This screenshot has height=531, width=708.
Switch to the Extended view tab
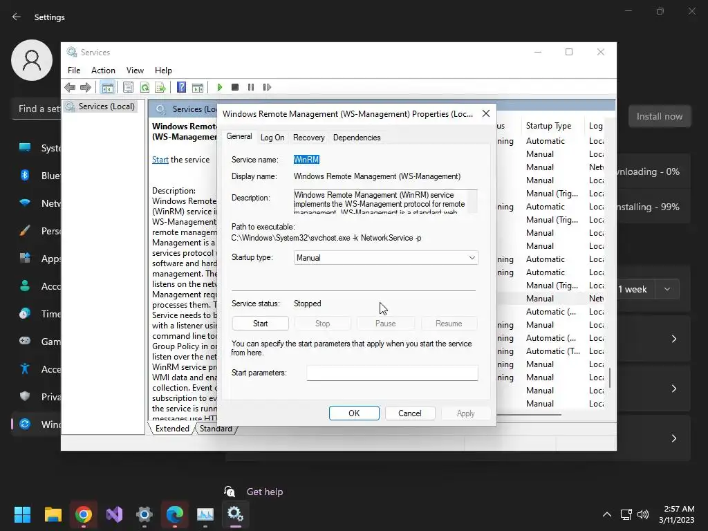tap(172, 429)
